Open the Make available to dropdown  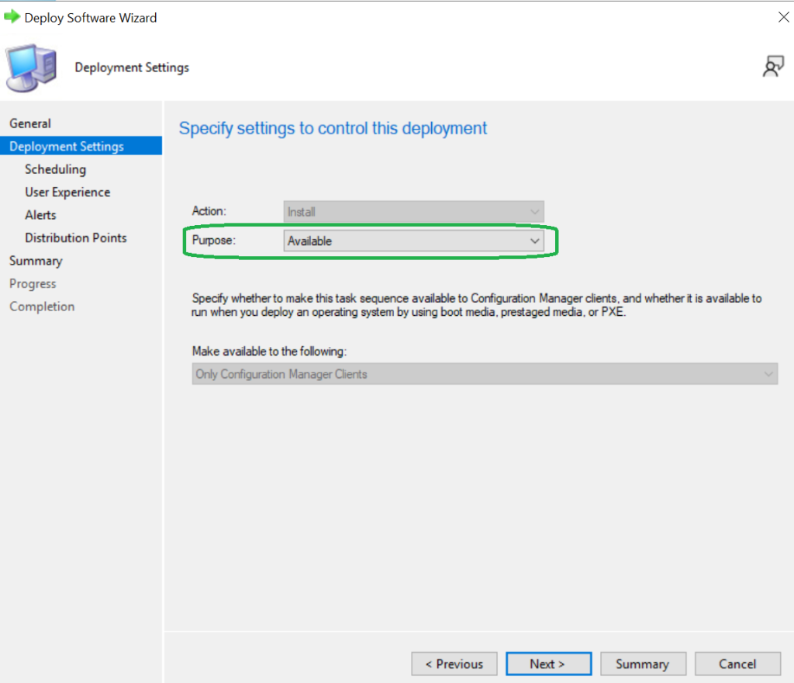pyautogui.click(x=485, y=374)
